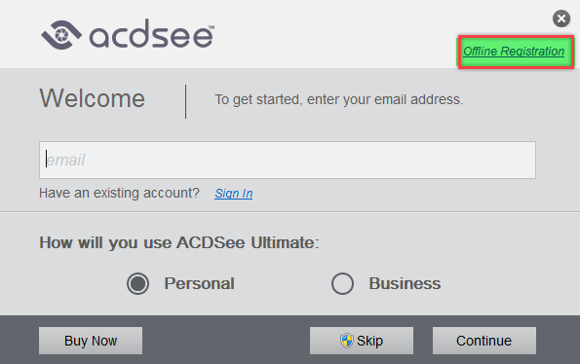Click the Personal option label text
Viewport: 580px width, 364px height.
point(199,283)
